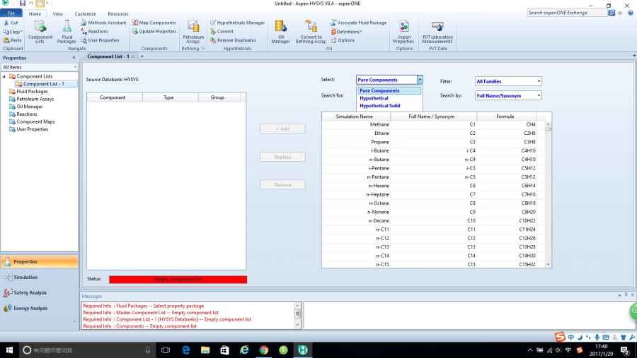Switch to Customize ribbon tab
Screen dimensions: 637x358
click(85, 14)
